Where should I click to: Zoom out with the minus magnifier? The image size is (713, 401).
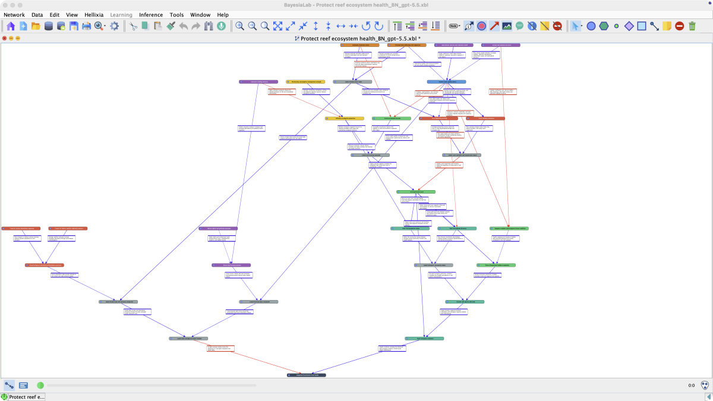252,26
